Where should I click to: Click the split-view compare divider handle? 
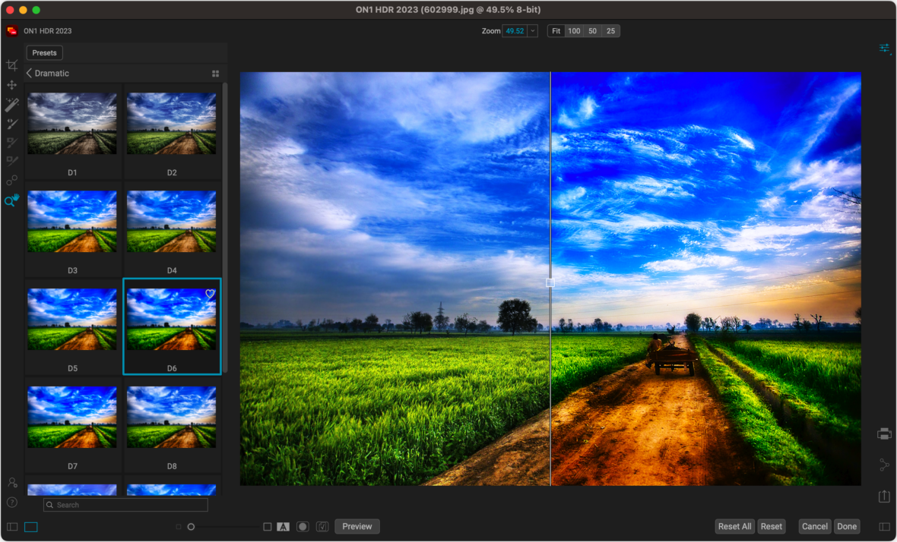point(550,282)
